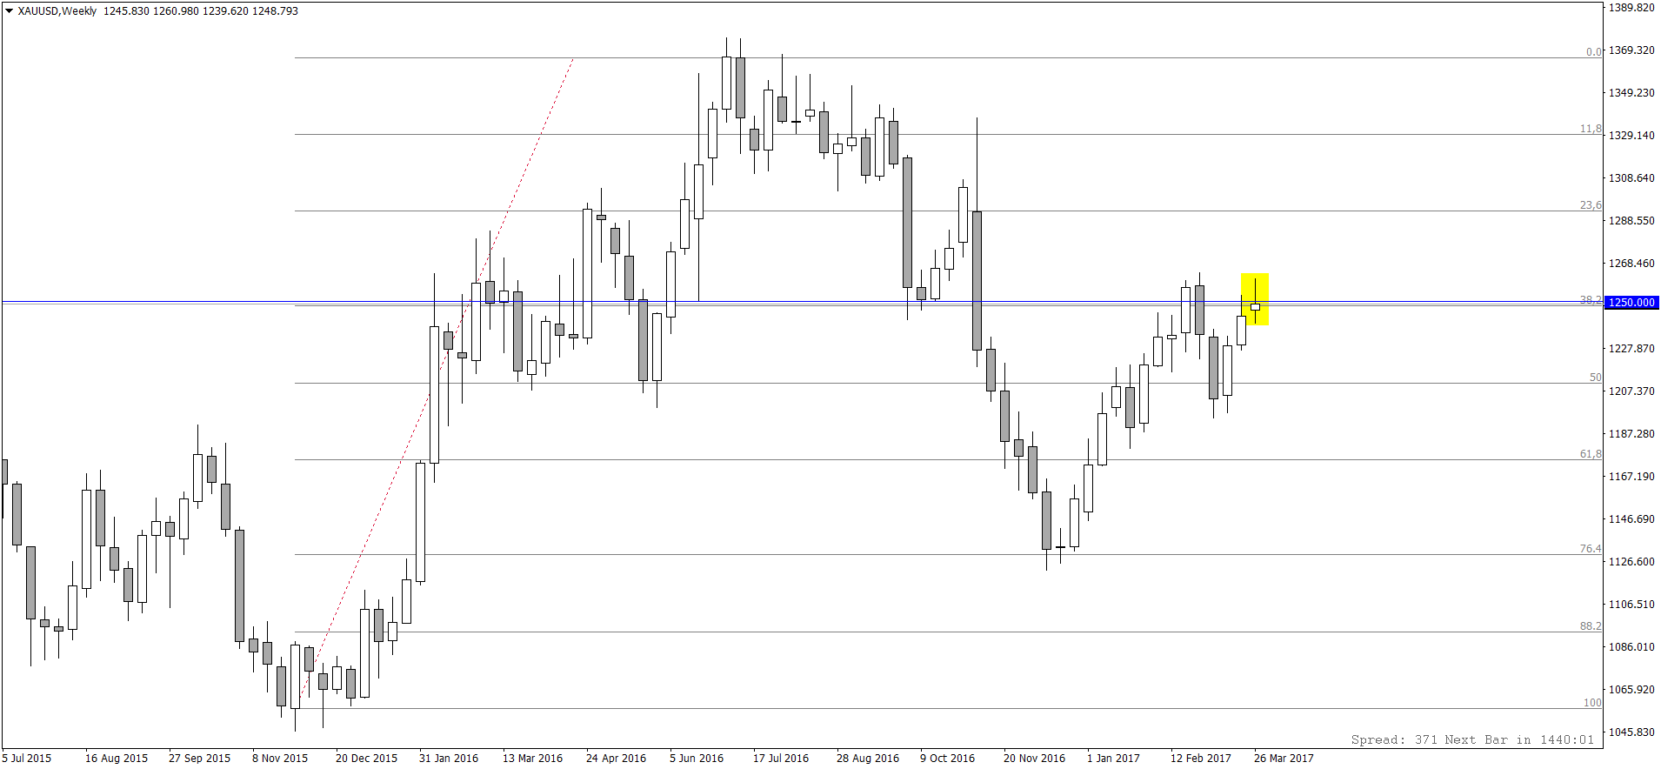Click the 100 Fibonacci level label
This screenshot has height=769, width=1661.
(1592, 703)
